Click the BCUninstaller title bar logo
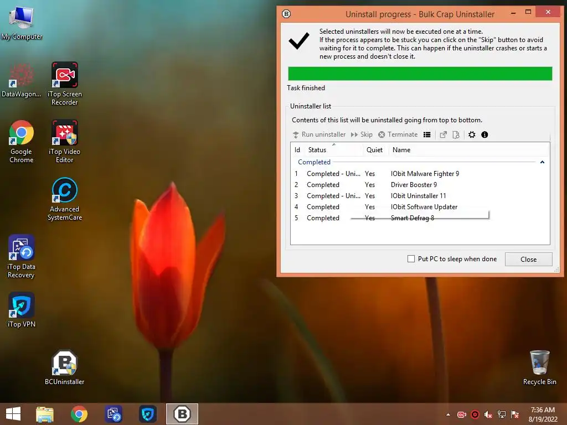Image resolution: width=567 pixels, height=425 pixels. [286, 14]
